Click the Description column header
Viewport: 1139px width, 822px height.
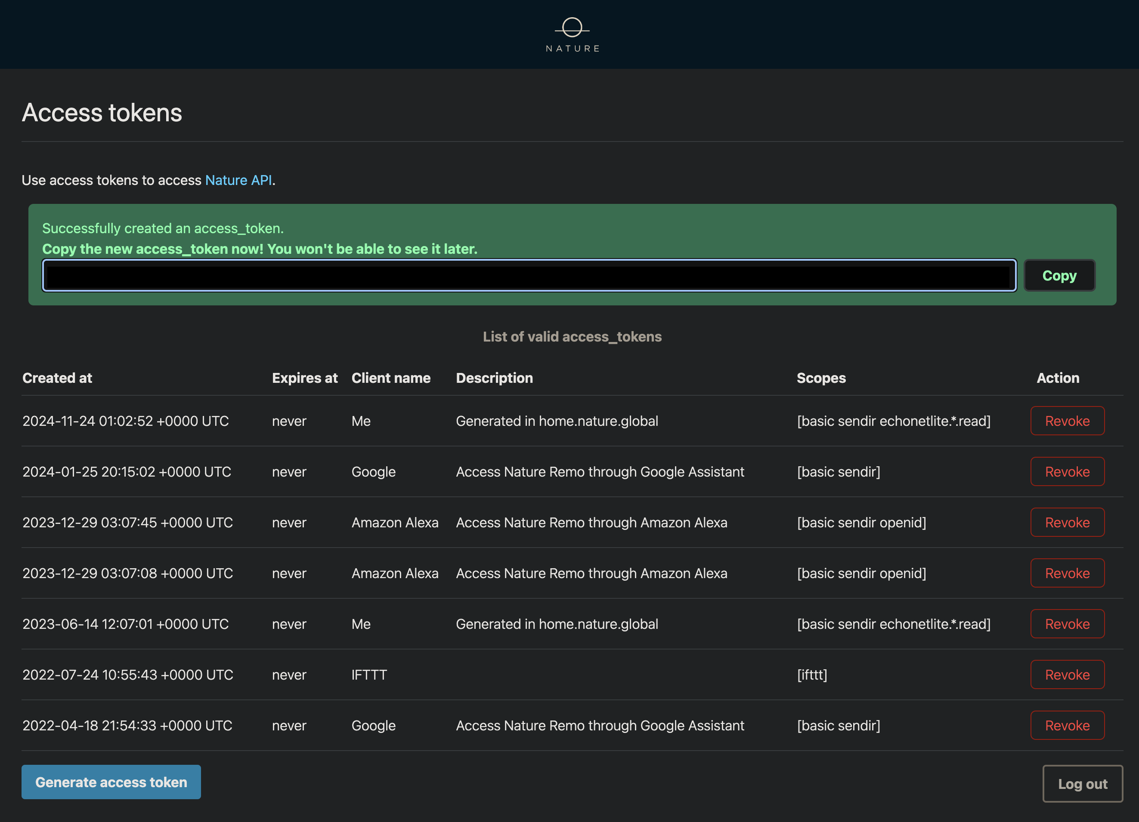494,378
